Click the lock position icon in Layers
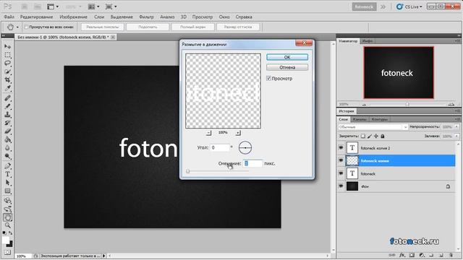 point(376,136)
